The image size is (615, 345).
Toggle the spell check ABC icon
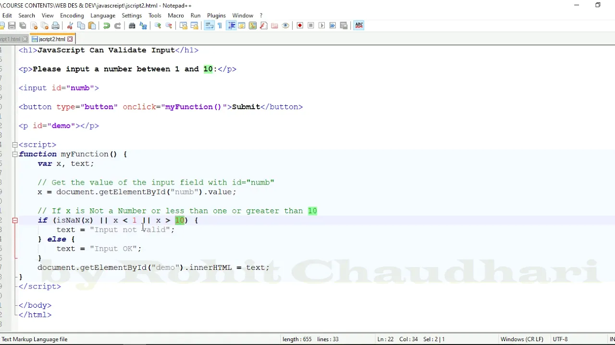[x=359, y=25]
